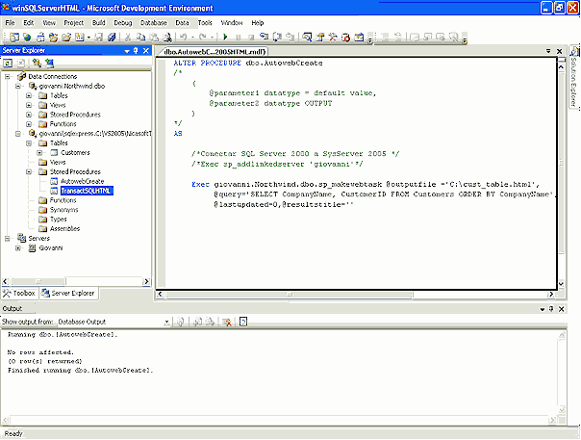This screenshot has width=581, height=440.
Task: Click the 'No rows affected.' output line
Action: (x=40, y=352)
